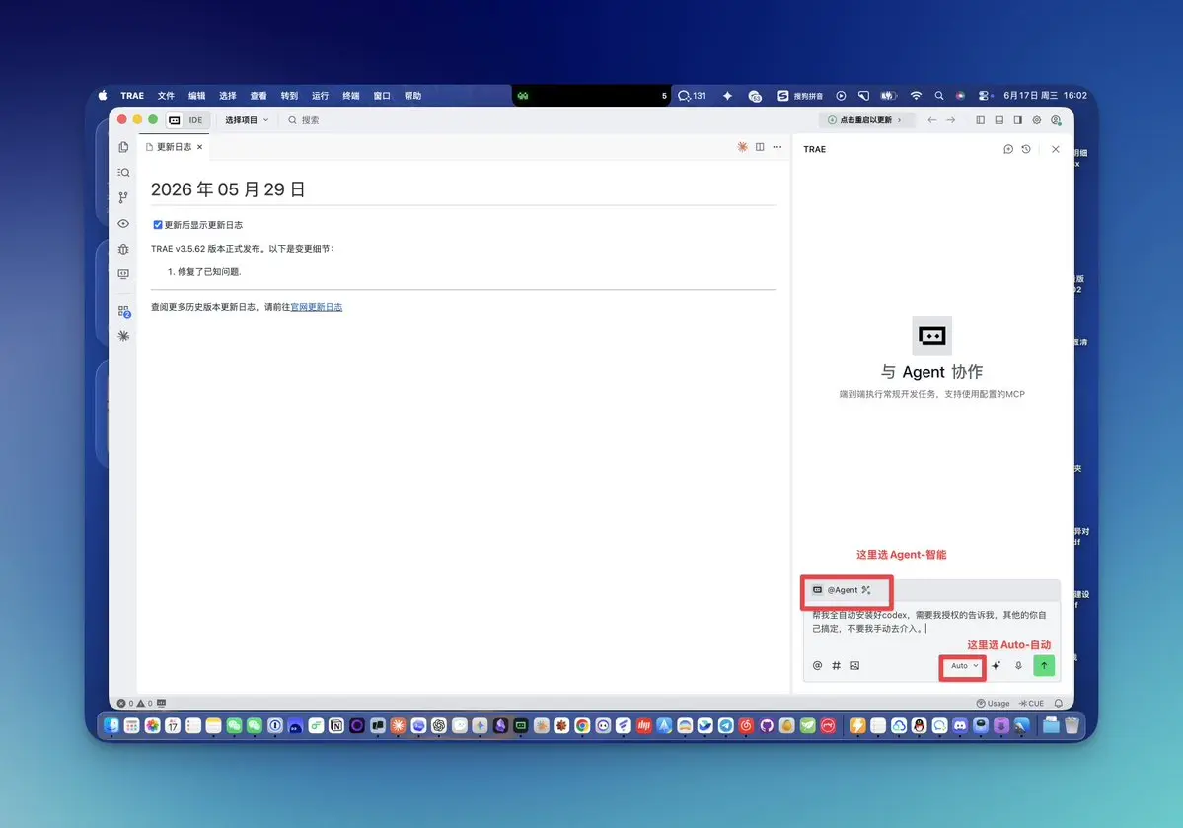Viewport: 1183px width, 828px height.
Task: Switch to IDE mode toggle
Action: click(195, 120)
